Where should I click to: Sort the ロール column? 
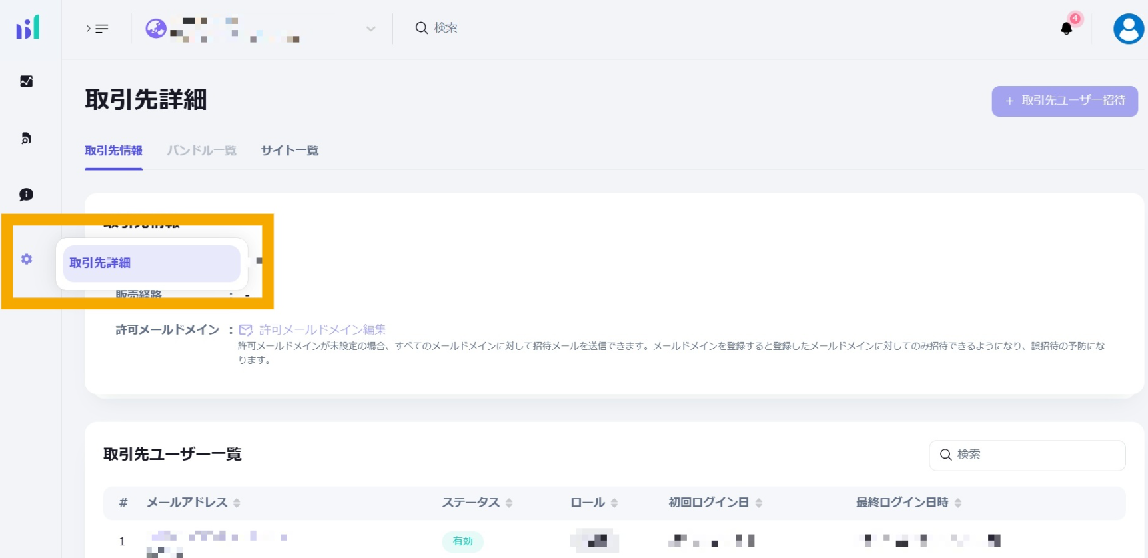(x=614, y=503)
